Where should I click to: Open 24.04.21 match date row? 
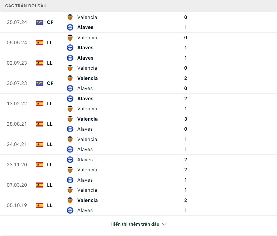17,144
